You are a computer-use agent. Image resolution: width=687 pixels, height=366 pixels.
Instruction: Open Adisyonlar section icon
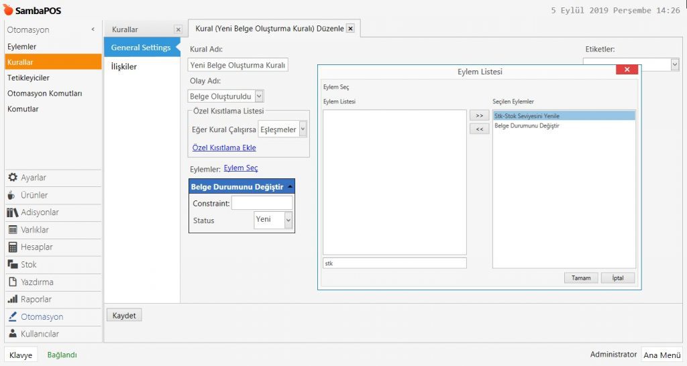click(12, 212)
